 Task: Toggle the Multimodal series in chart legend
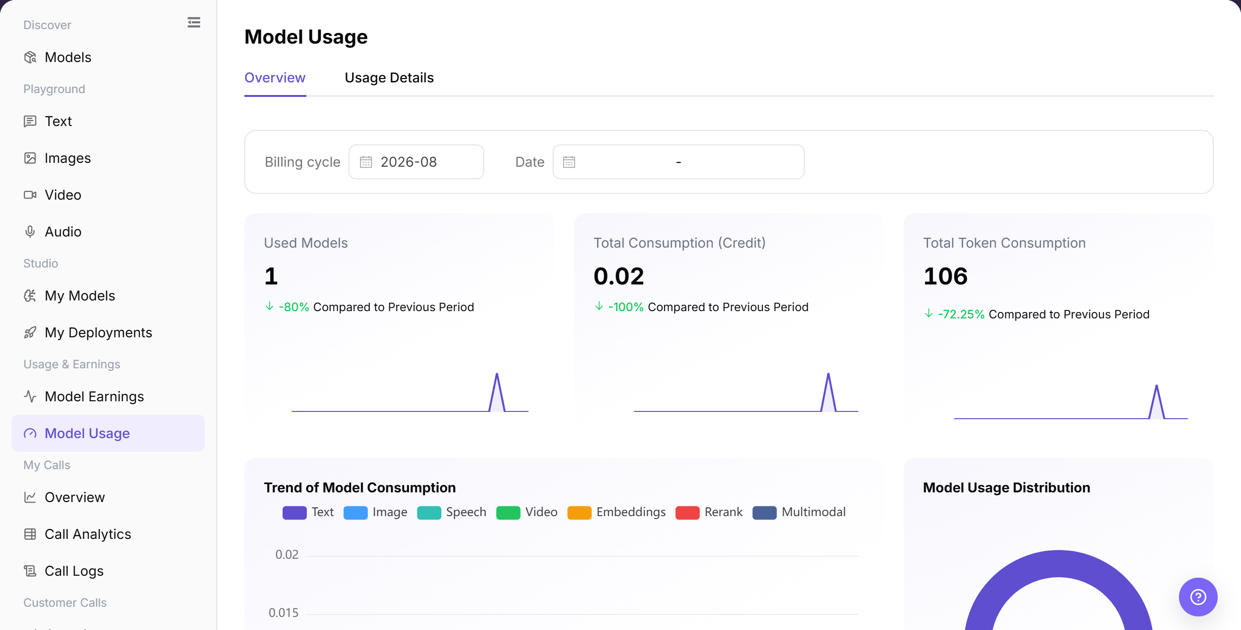tap(799, 512)
